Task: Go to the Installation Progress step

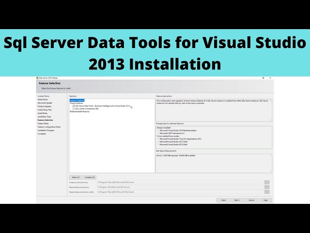Action: pos(46,131)
